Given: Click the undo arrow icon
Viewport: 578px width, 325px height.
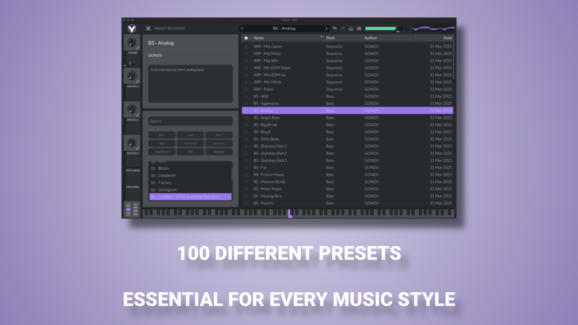Looking at the screenshot, I should pos(335,28).
